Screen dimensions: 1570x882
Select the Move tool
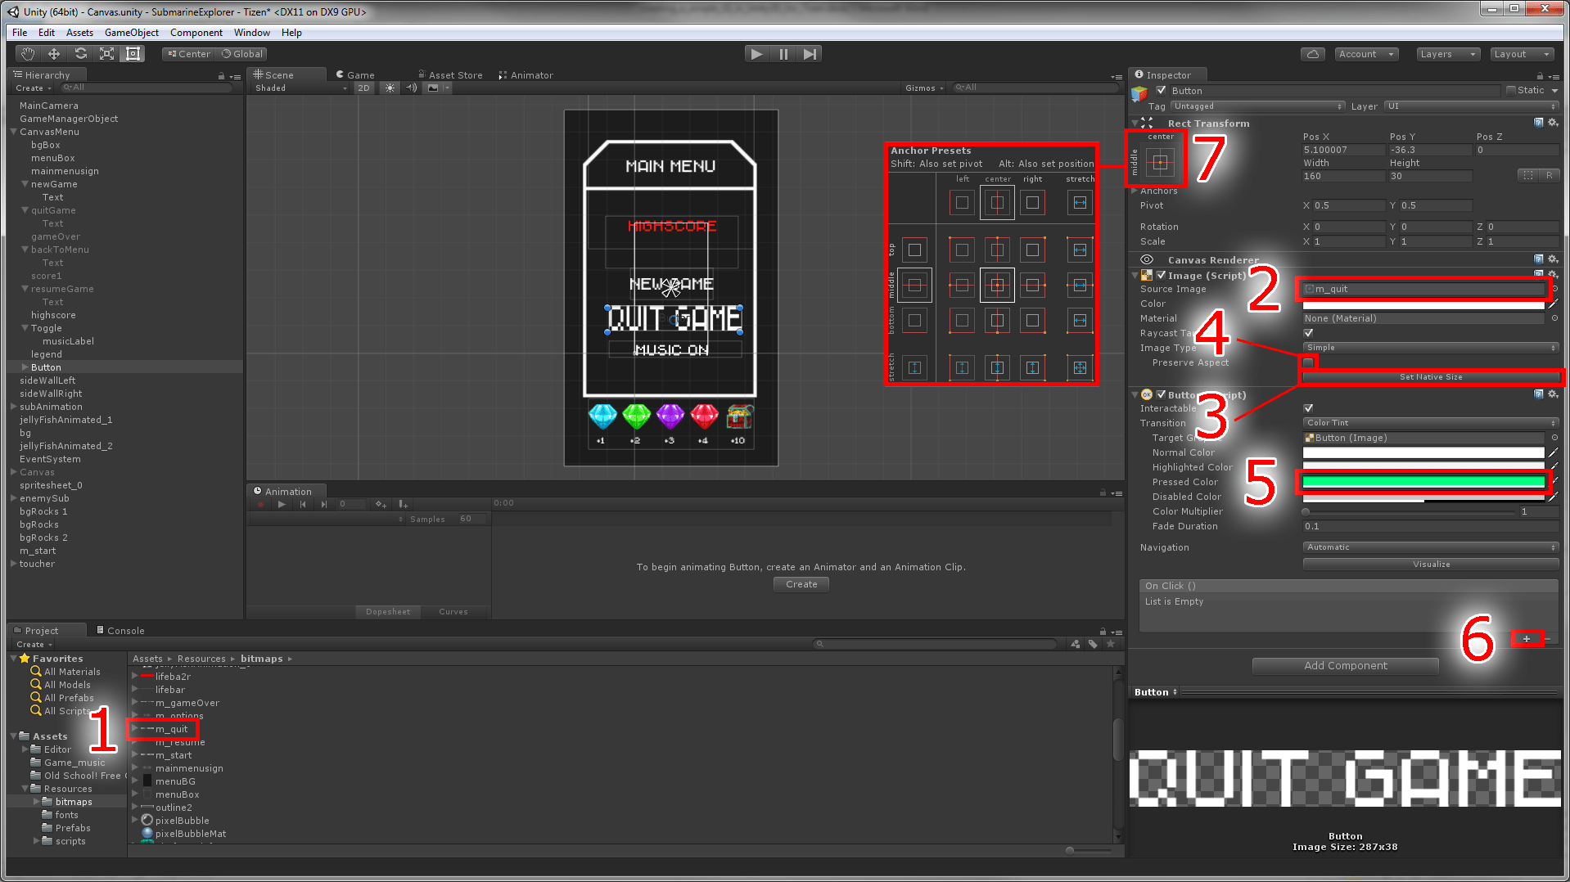[x=53, y=53]
